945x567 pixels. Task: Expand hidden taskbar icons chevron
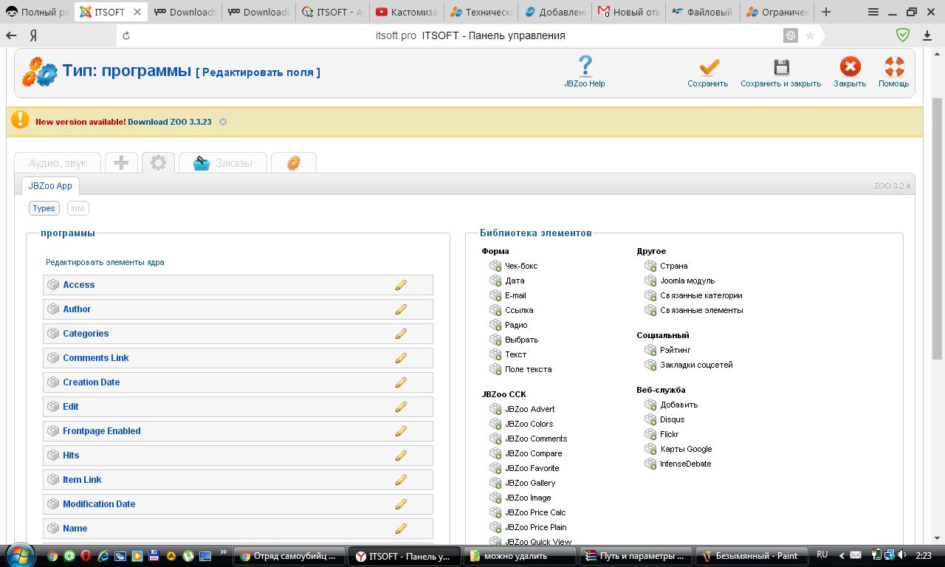coord(841,555)
